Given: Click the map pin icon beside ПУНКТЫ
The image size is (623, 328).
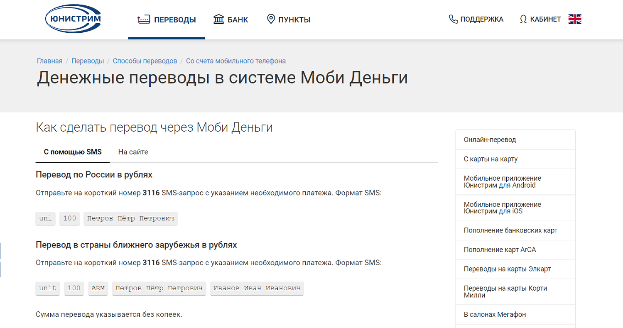Looking at the screenshot, I should (x=271, y=19).
